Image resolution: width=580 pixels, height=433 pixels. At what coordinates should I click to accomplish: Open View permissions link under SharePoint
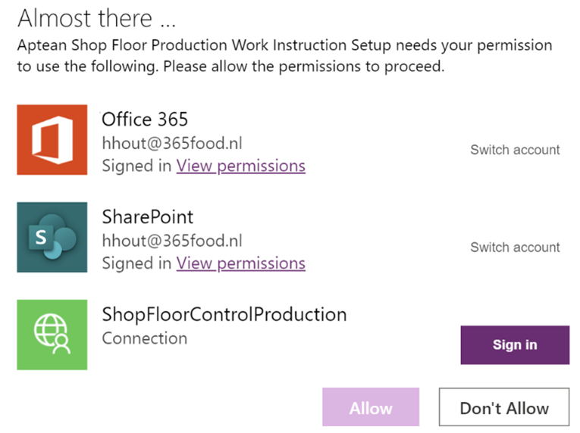pos(240,263)
